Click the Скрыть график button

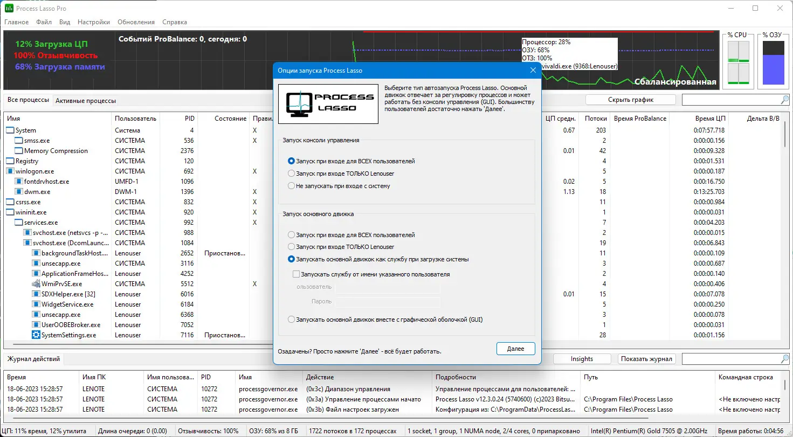click(x=631, y=100)
